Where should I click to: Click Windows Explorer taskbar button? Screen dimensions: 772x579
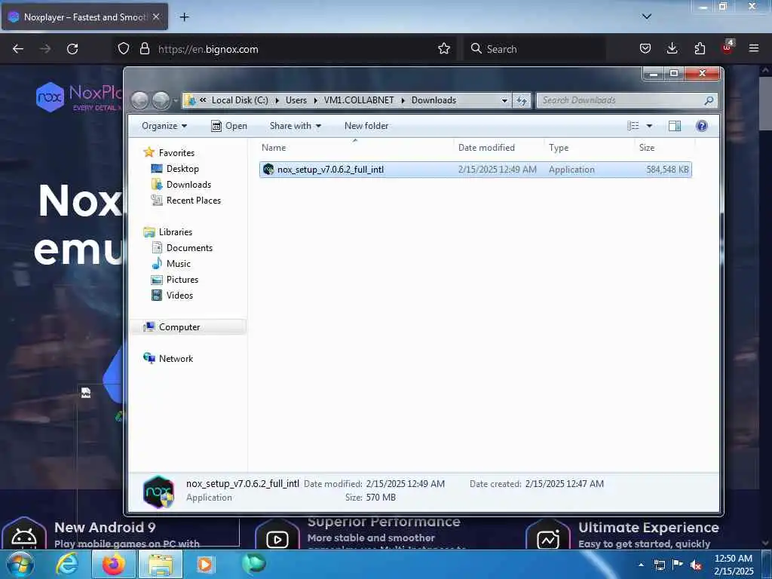click(161, 565)
